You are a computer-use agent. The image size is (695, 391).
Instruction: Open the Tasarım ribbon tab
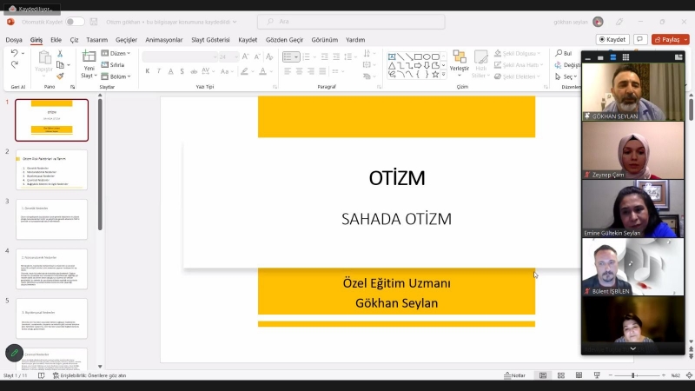(x=96, y=40)
